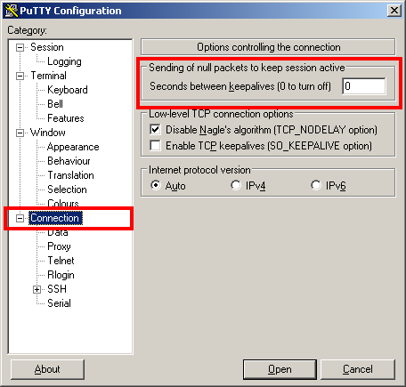Image resolution: width=406 pixels, height=387 pixels.
Task: Select the SSH category
Action: pyautogui.click(x=57, y=289)
